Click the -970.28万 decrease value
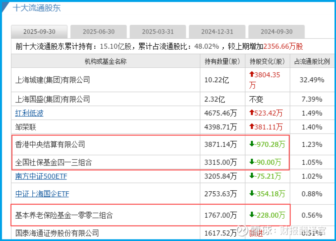Image resolution: width=336 pixels, height=241 pixels. click(267, 144)
